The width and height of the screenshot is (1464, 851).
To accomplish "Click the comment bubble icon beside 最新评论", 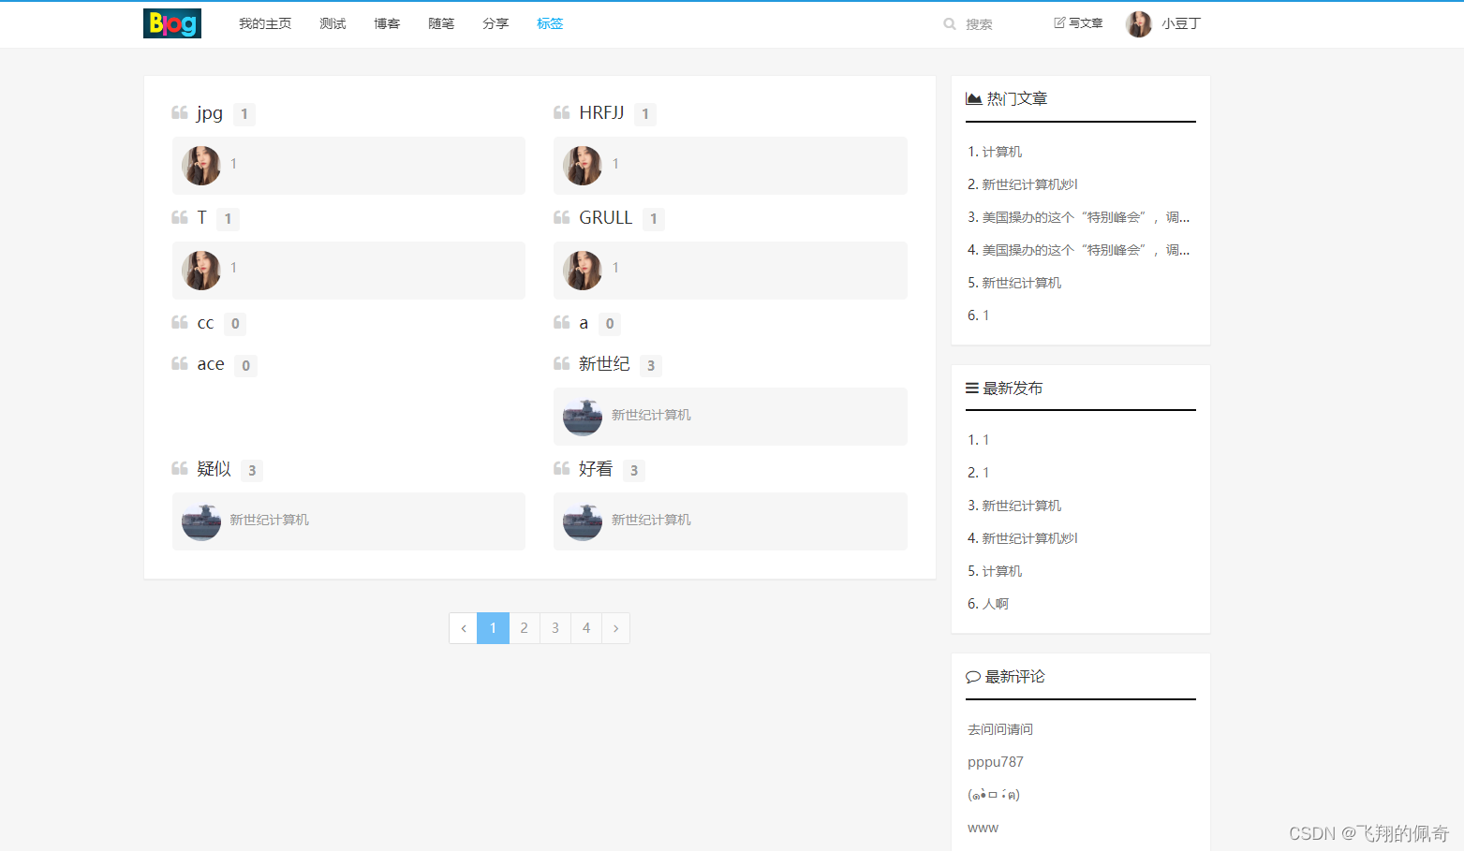I will tap(972, 676).
